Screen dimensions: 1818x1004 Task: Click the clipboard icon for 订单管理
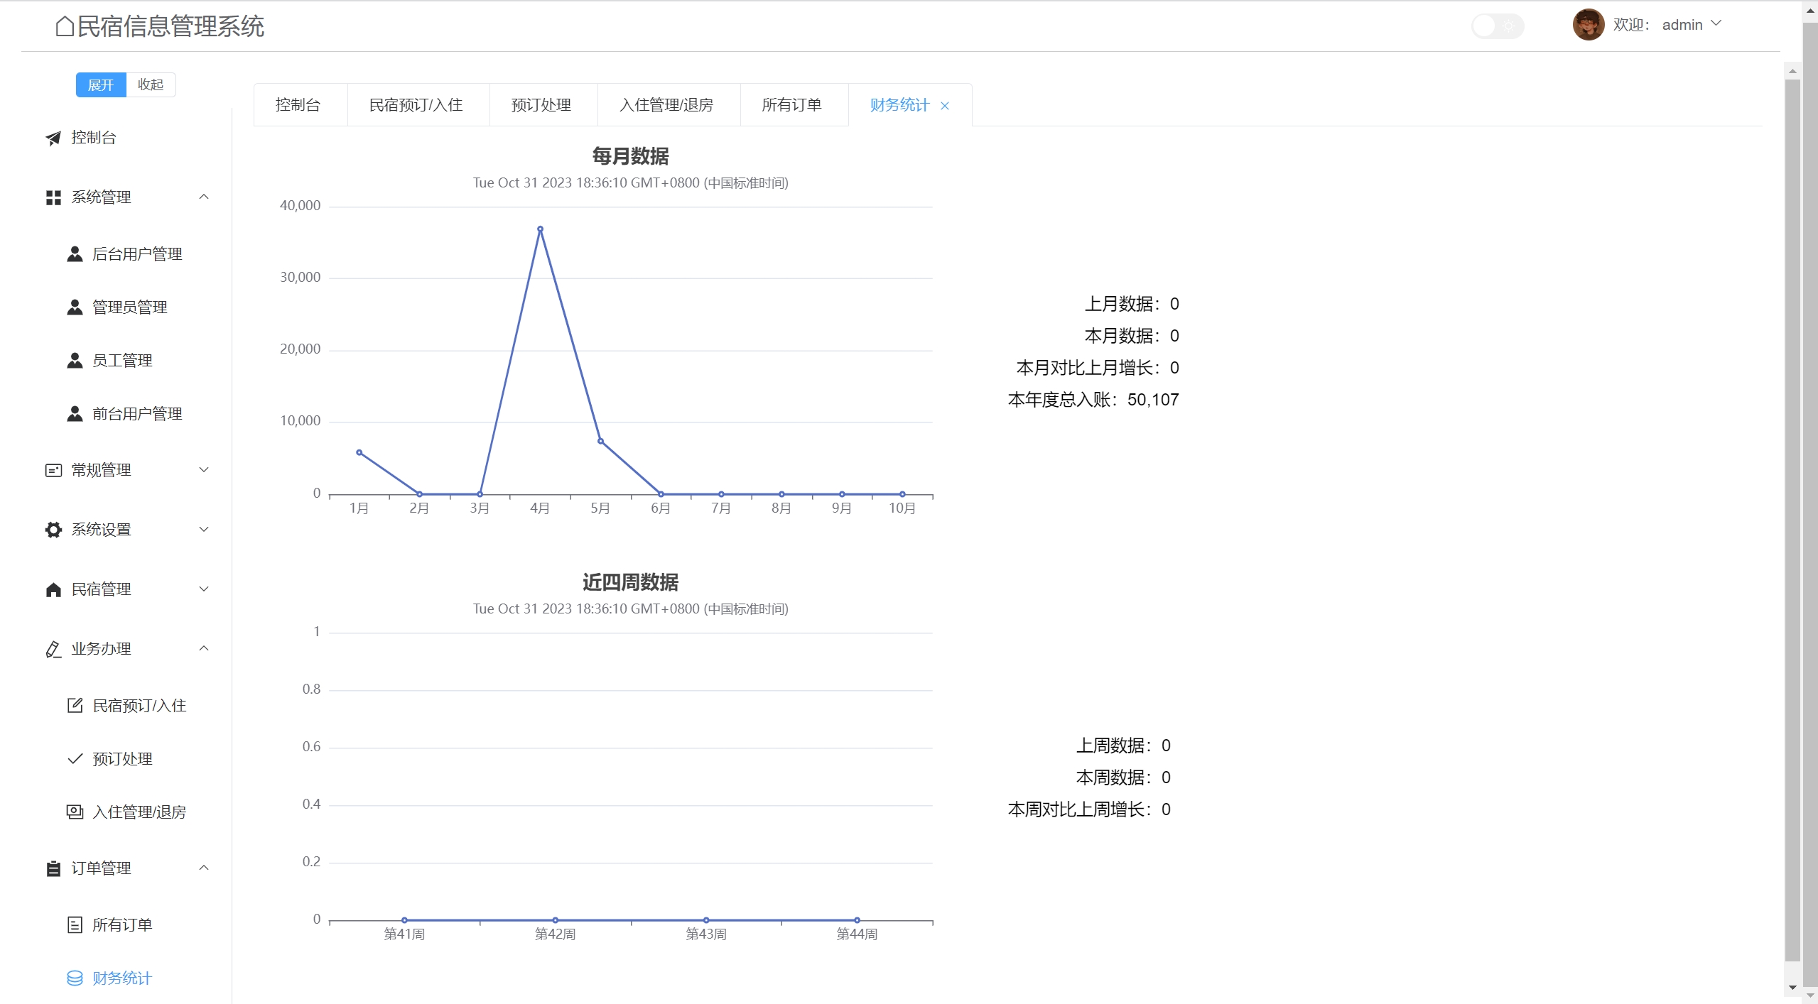pyautogui.click(x=53, y=868)
